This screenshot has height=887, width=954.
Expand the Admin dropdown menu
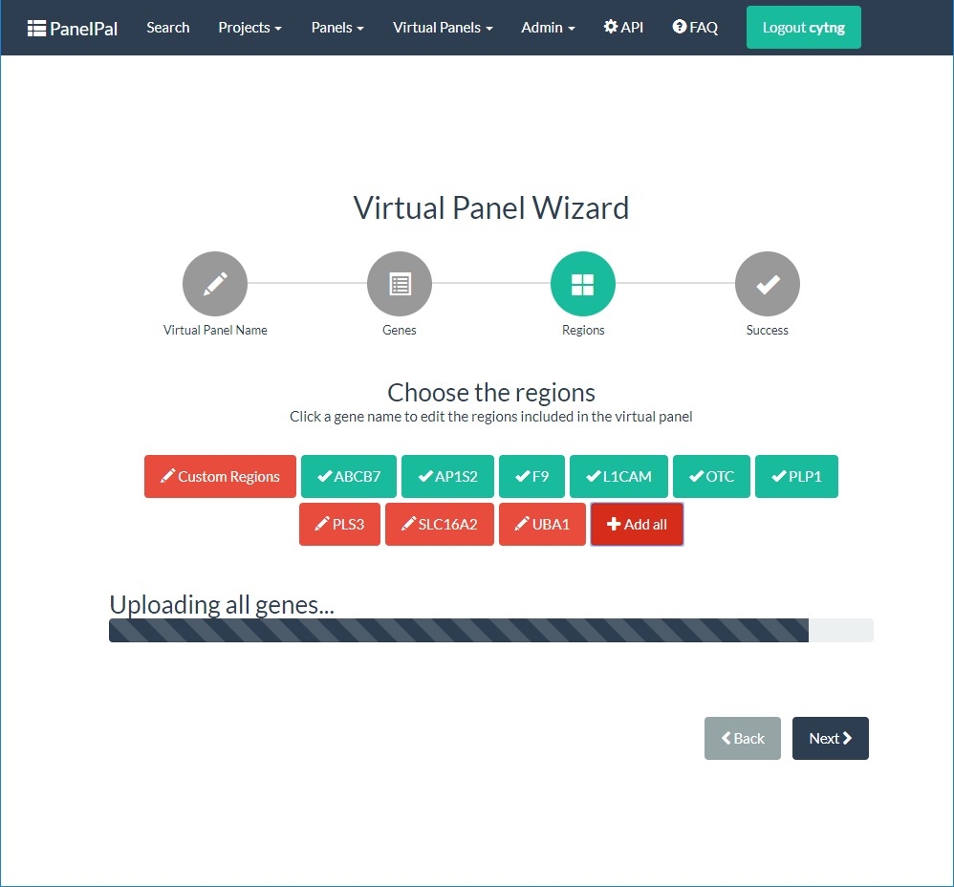[x=548, y=28]
